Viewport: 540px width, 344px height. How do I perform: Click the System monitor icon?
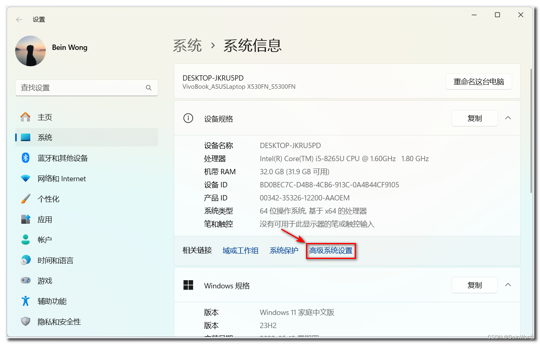25,137
